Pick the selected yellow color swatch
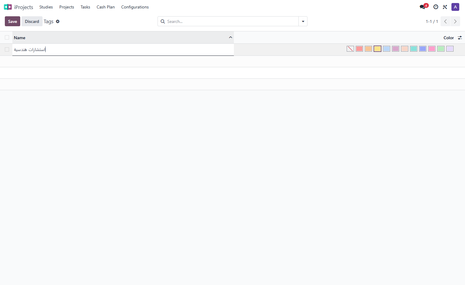 (x=377, y=49)
